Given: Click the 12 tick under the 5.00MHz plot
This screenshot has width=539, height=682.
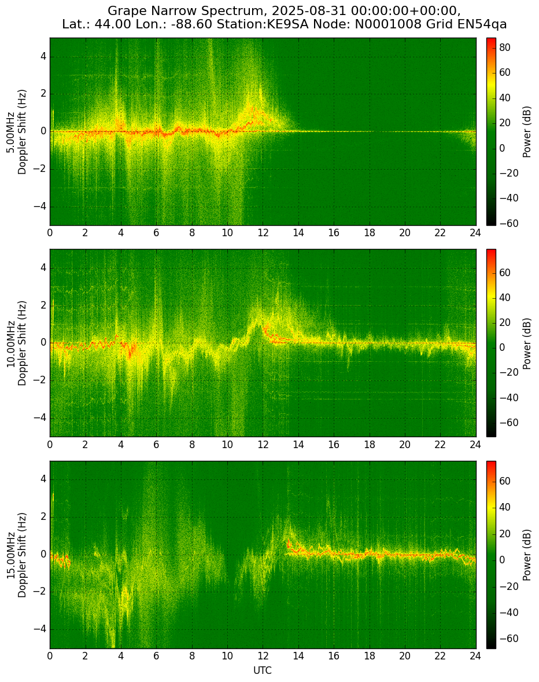Looking at the screenshot, I should point(263,233).
